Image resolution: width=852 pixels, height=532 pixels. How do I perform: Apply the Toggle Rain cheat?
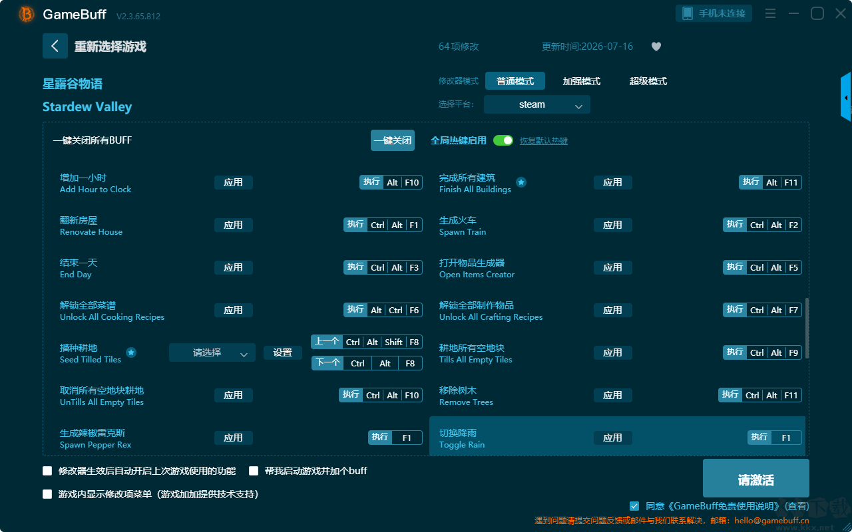[613, 438]
